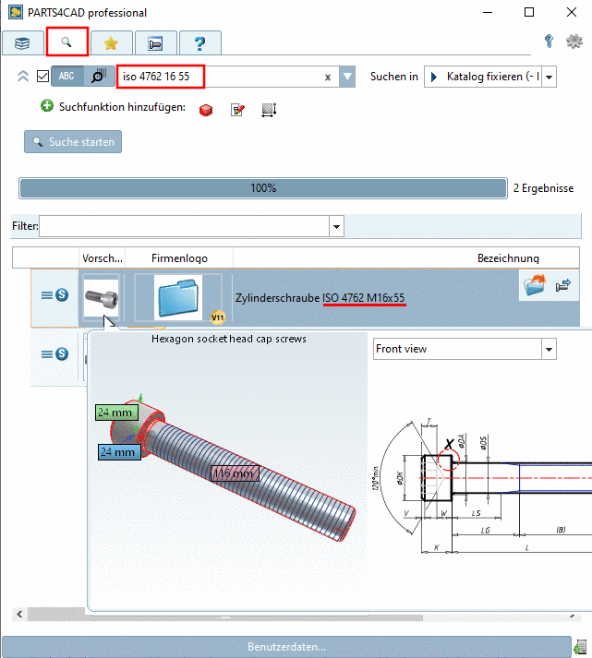Image resolution: width=592 pixels, height=658 pixels.
Task: Export part to CAD arrow icon
Action: 563,285
